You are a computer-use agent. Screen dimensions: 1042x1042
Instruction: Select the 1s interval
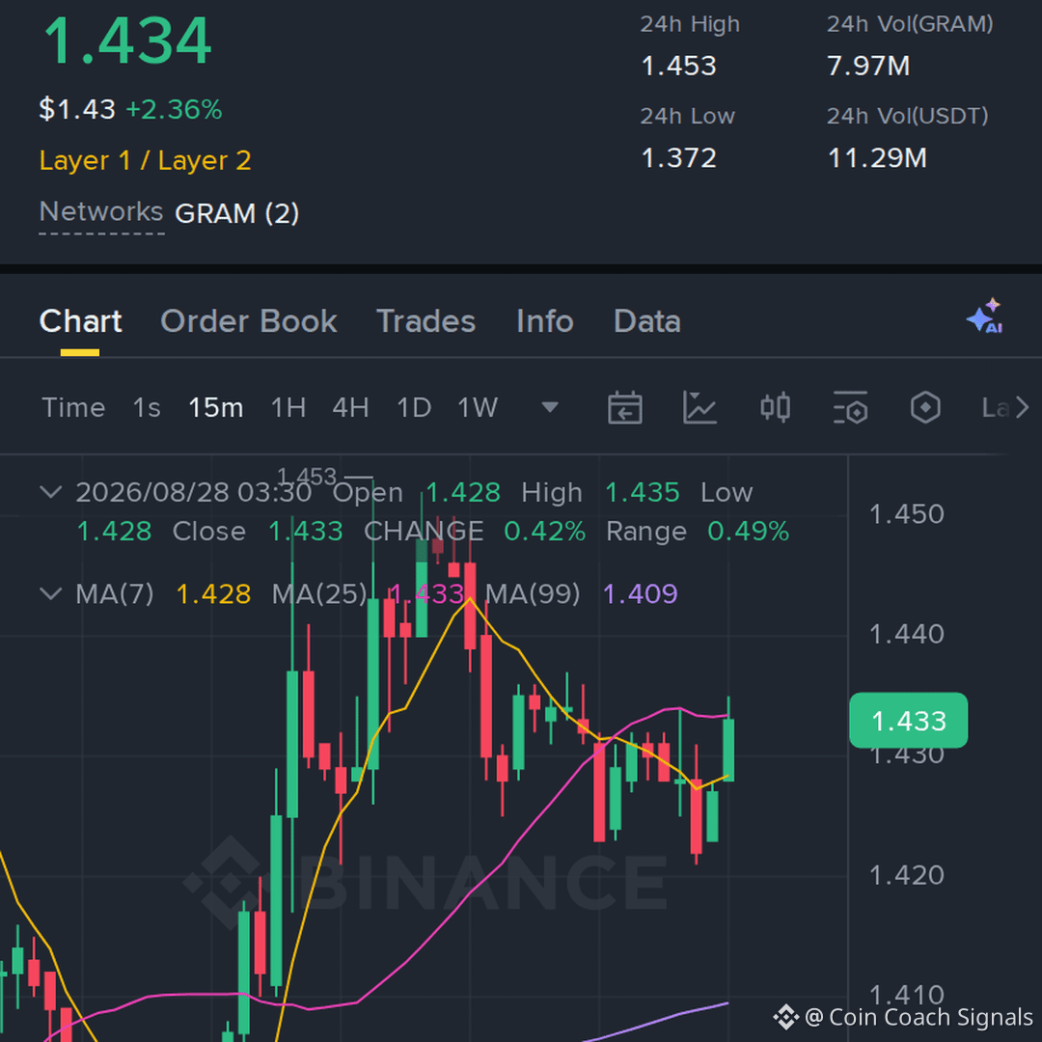pos(147,407)
